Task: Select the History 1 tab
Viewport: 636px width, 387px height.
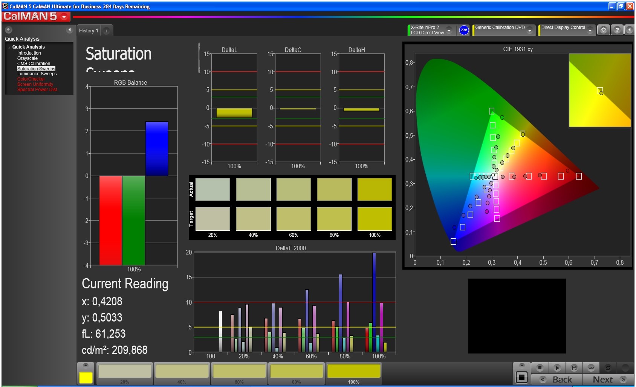Action: 89,31
